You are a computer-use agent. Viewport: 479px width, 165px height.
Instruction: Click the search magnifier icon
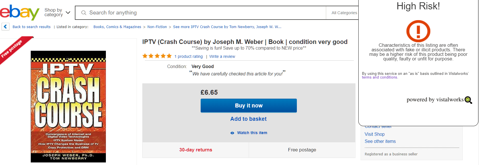tap(84, 13)
